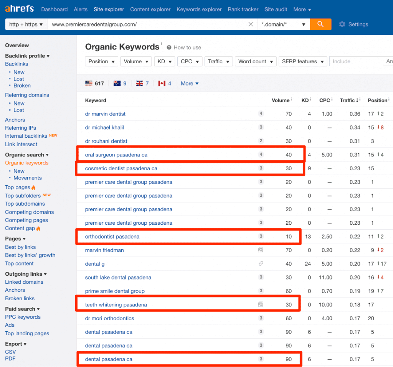Open Rank tracker tab
The image size is (393, 367).
click(243, 10)
